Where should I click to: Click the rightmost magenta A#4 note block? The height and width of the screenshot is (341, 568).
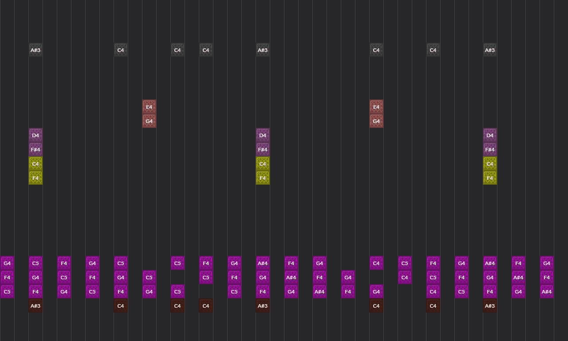pos(547,292)
